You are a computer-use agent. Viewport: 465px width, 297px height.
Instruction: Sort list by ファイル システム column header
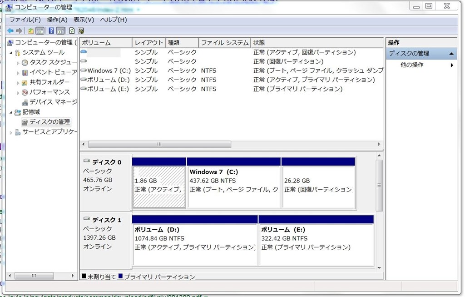(224, 43)
